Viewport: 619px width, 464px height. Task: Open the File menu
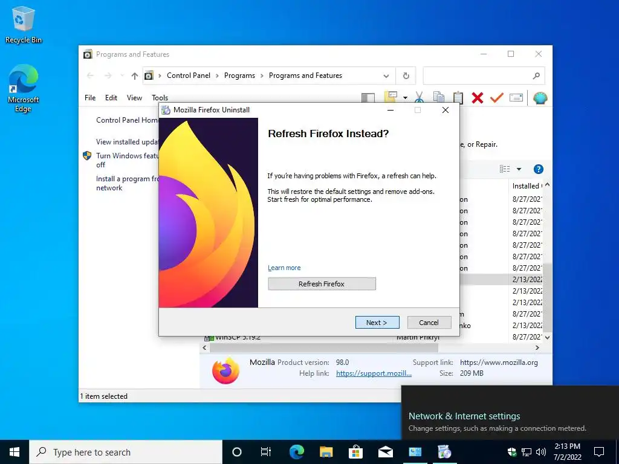(x=90, y=97)
